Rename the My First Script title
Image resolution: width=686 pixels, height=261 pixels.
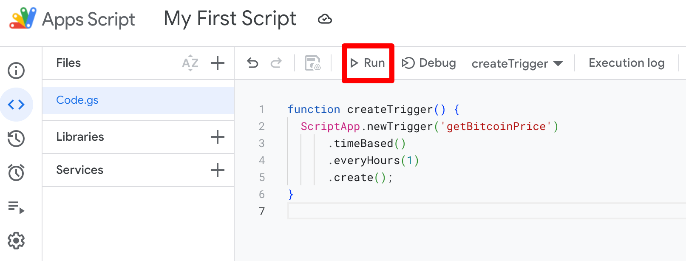tap(230, 19)
